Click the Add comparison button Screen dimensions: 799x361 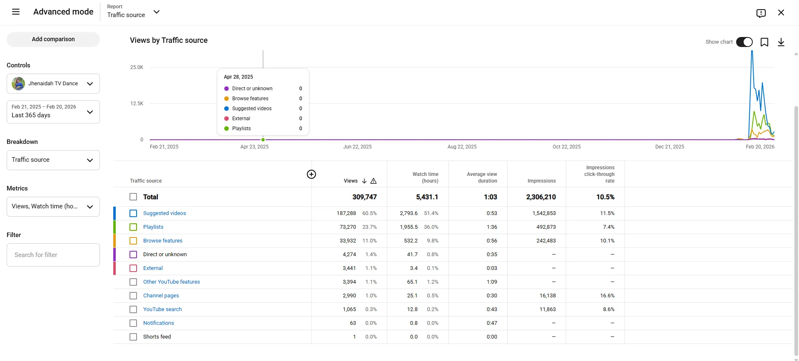click(53, 40)
